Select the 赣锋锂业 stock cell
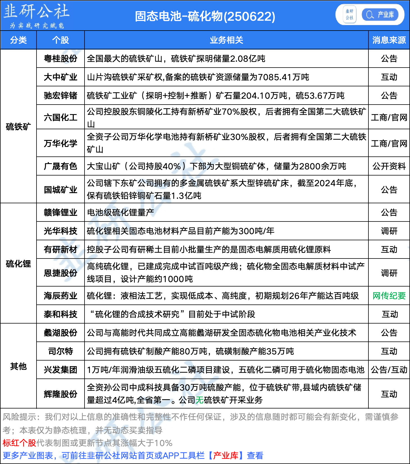 [x=60, y=213]
